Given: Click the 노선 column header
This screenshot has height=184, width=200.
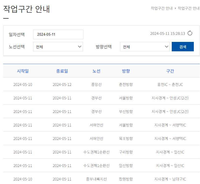Looking at the screenshot, I should [x=96, y=71].
